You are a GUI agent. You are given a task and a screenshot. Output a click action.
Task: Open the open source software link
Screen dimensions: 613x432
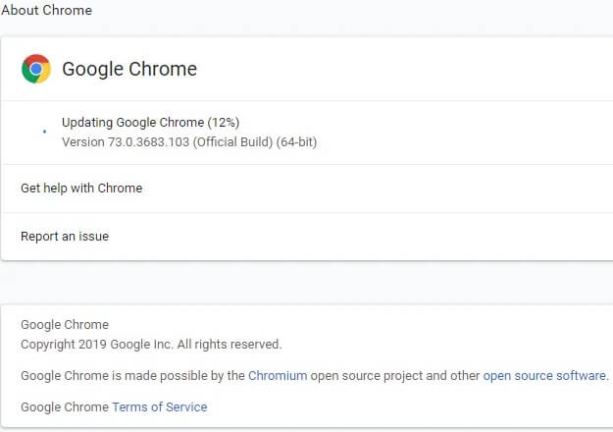click(544, 376)
